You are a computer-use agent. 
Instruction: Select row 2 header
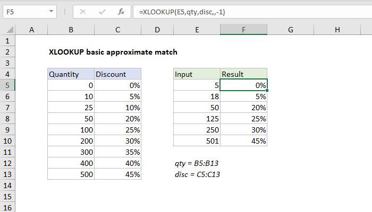pos(7,52)
